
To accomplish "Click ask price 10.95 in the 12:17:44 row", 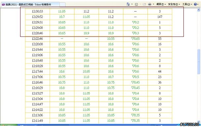I will point(86,71).
